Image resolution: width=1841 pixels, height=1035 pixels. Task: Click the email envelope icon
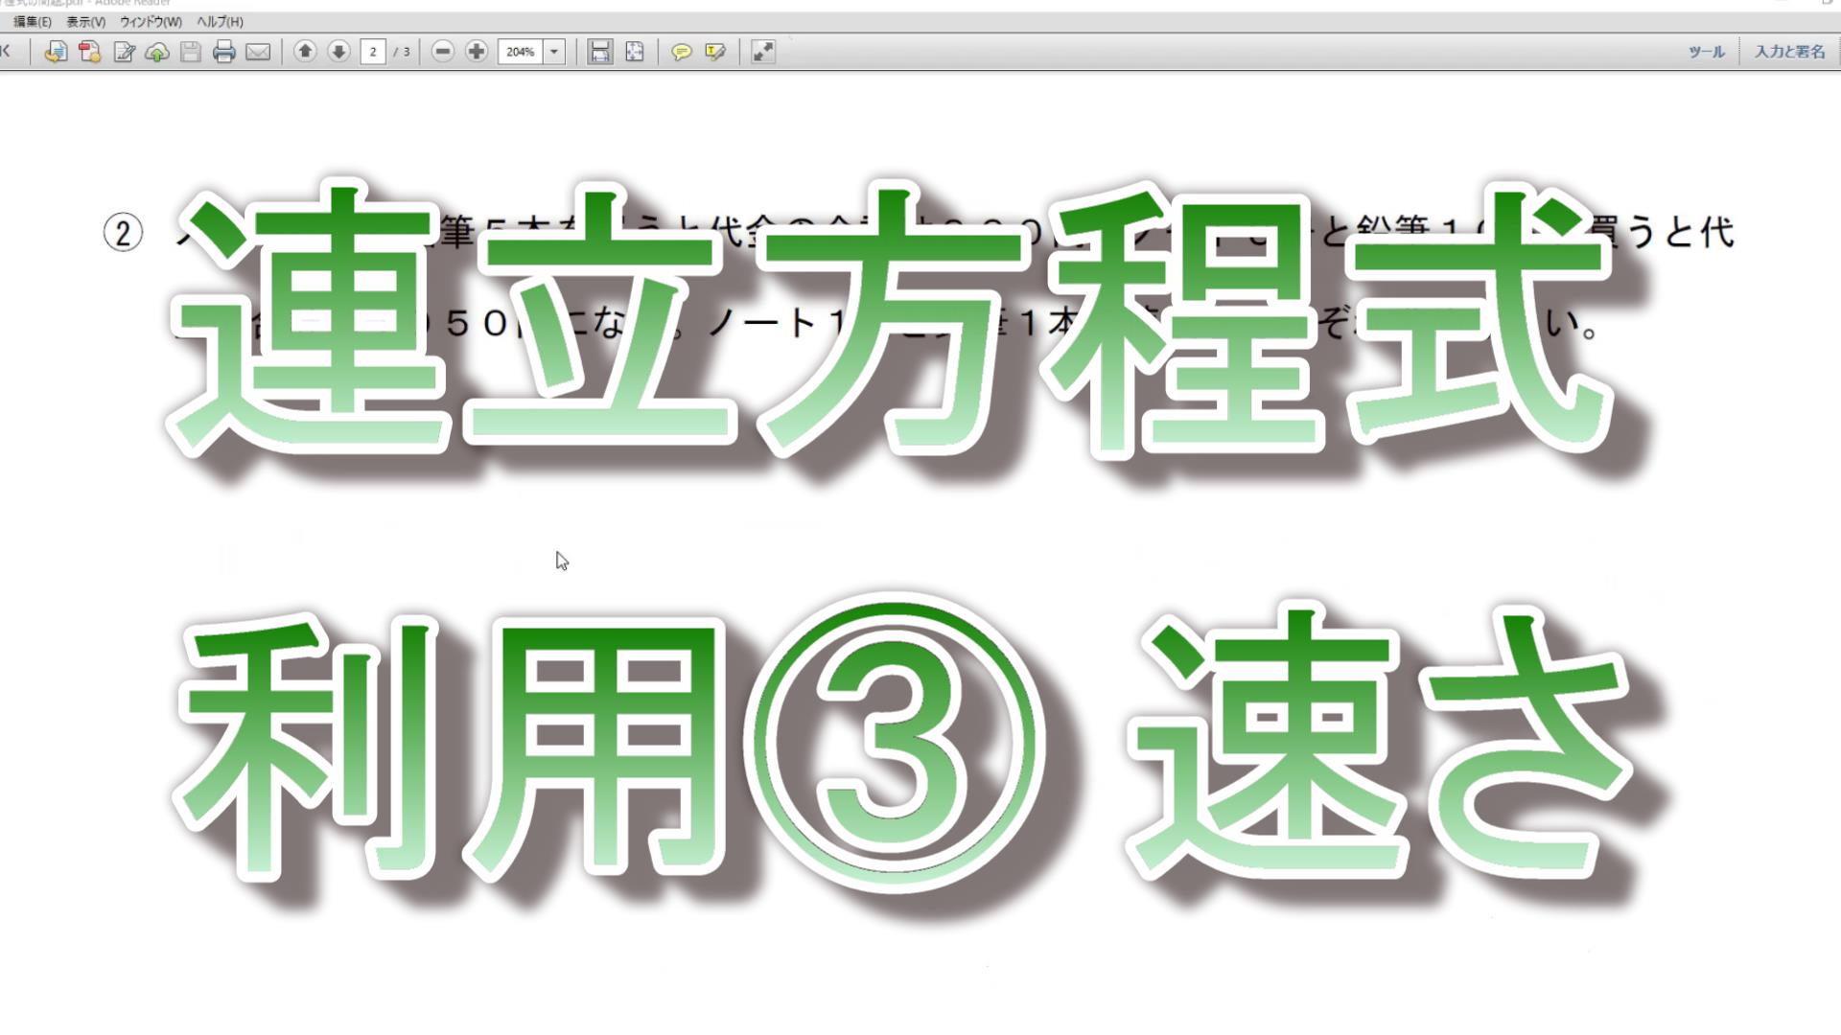click(x=258, y=52)
